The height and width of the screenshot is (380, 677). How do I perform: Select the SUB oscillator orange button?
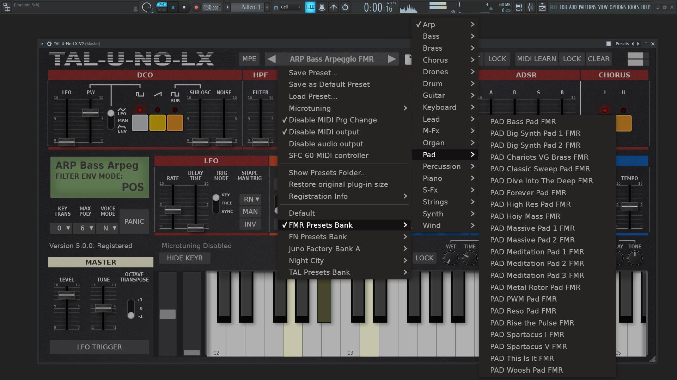(175, 123)
